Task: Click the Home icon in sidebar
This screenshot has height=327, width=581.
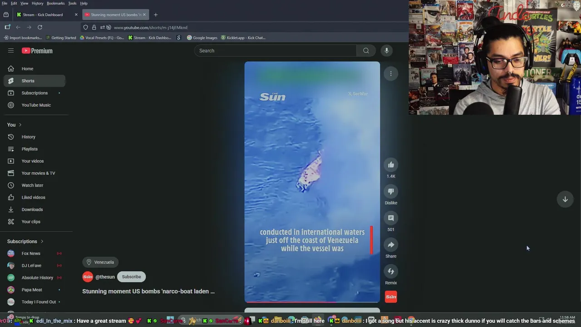Action: click(11, 69)
